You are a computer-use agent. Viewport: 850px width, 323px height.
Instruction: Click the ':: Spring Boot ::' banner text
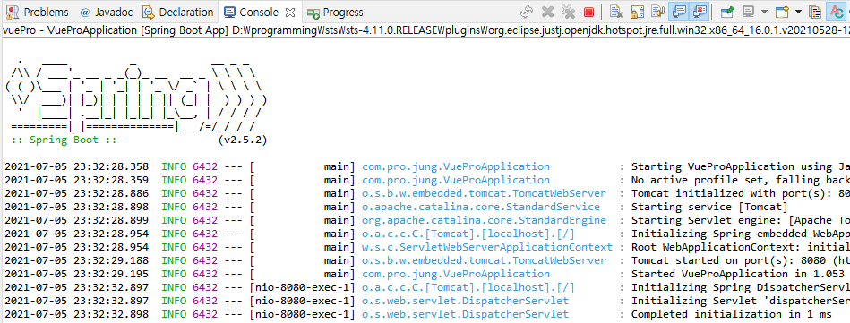pos(64,140)
